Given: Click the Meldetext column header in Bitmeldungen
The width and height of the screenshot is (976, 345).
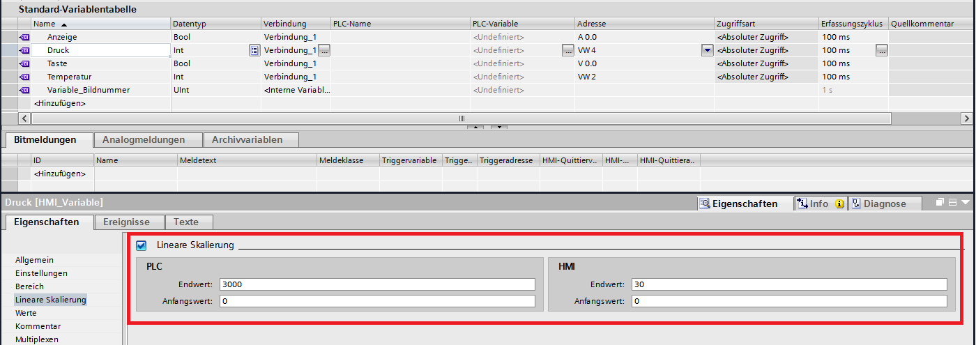Looking at the screenshot, I should pos(247,160).
